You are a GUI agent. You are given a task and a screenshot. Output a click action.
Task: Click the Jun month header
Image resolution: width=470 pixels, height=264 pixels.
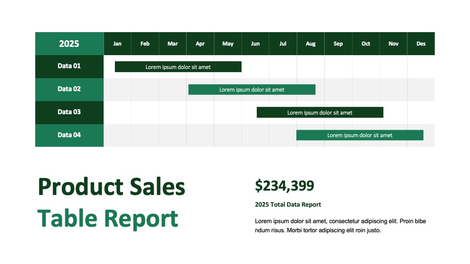tap(255, 44)
